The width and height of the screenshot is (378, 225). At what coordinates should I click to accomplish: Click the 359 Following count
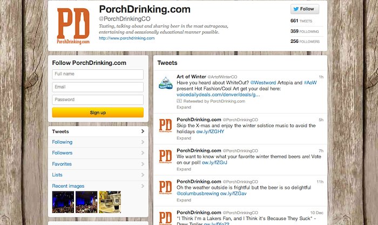coord(305,31)
